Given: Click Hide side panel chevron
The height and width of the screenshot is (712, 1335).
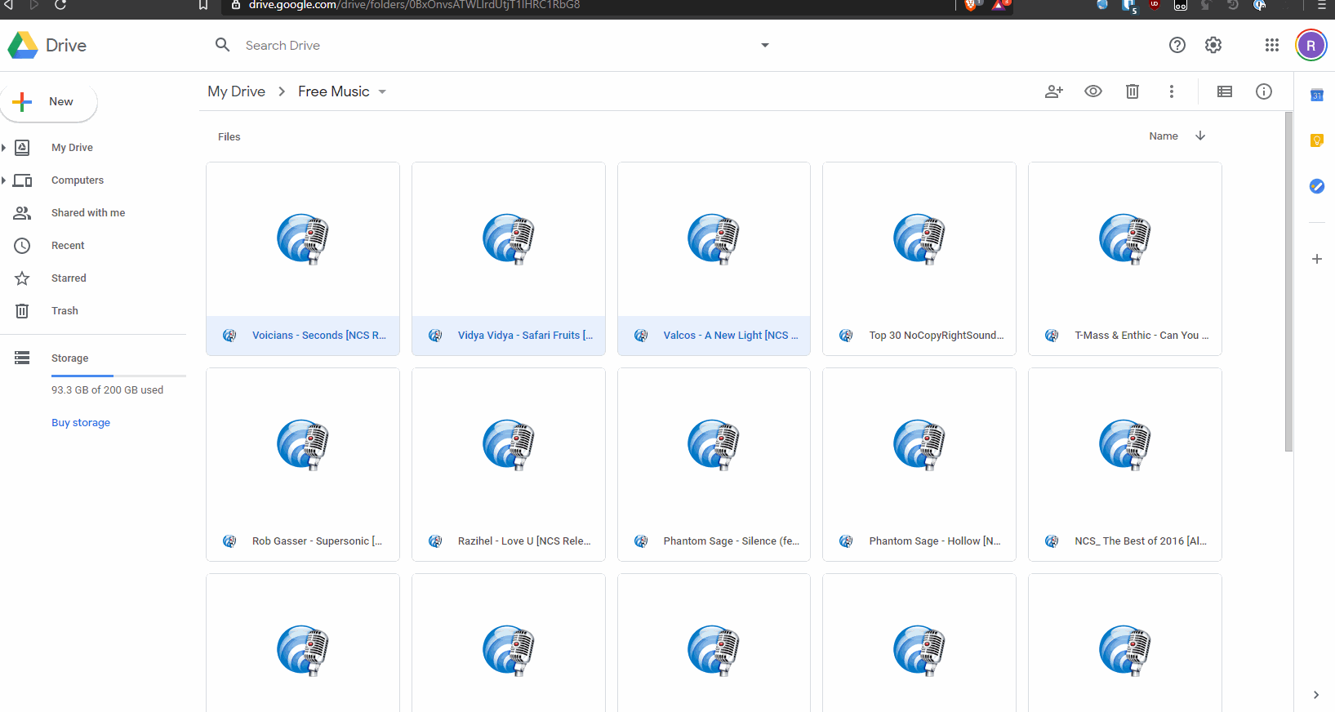Looking at the screenshot, I should tap(1316, 695).
